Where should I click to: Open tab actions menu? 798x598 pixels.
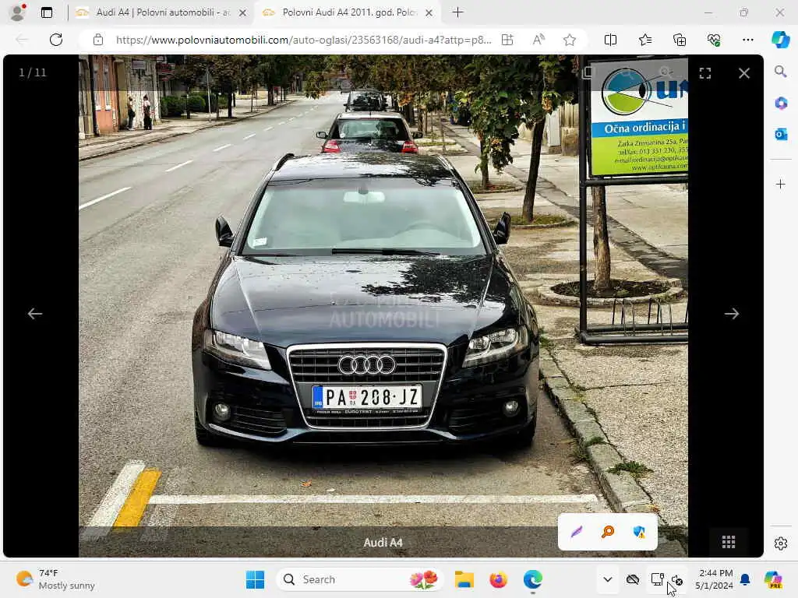click(x=47, y=12)
